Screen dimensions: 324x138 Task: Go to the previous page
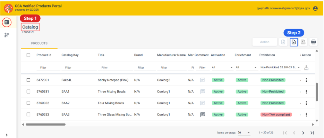pos(294,133)
